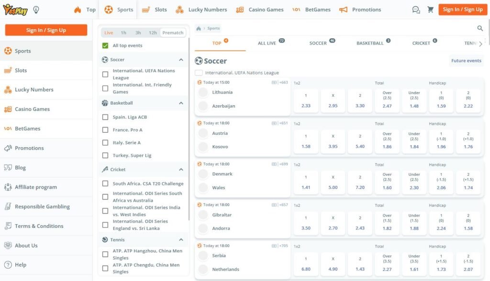Click the slot machine icon in top nav
The image size is (490, 281).
pos(146,10)
